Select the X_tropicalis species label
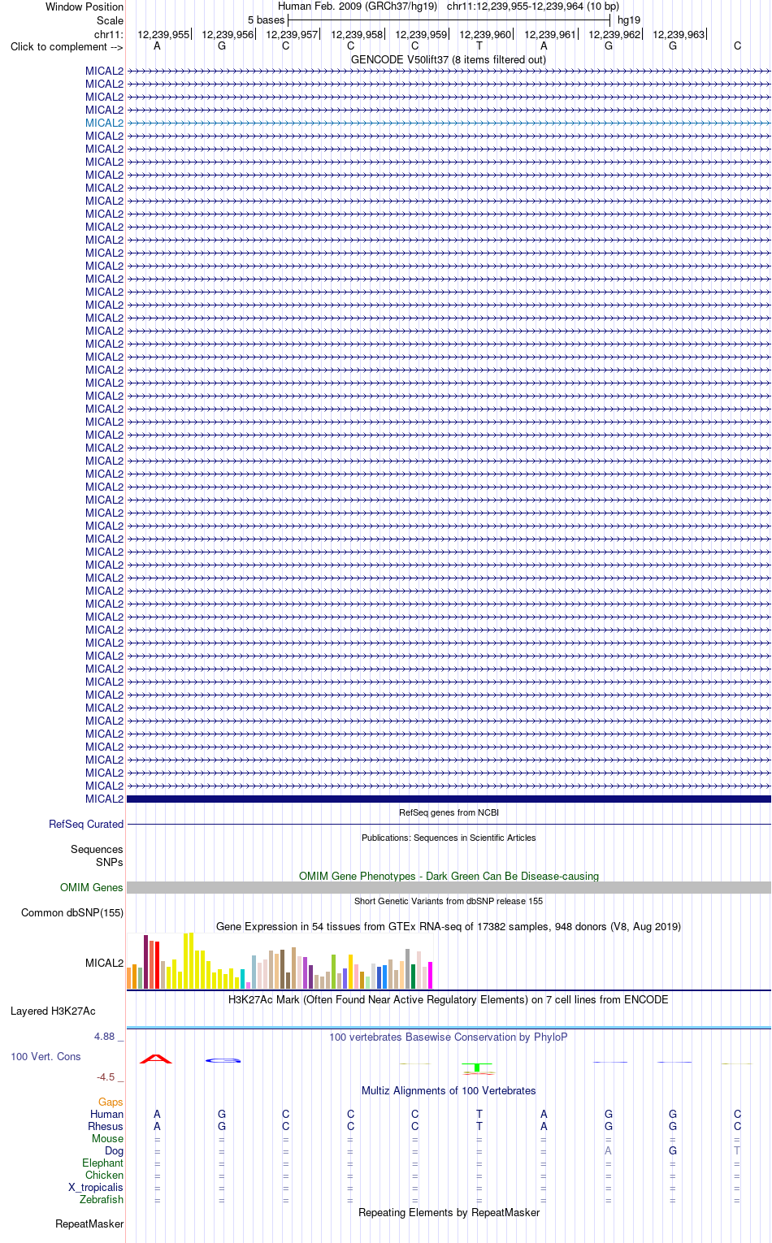The height and width of the screenshot is (1243, 772). click(x=96, y=1187)
